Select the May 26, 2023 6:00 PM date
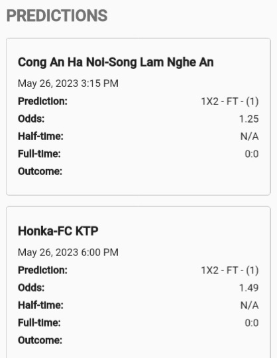Screen dimensions: 277x358 click(68, 253)
